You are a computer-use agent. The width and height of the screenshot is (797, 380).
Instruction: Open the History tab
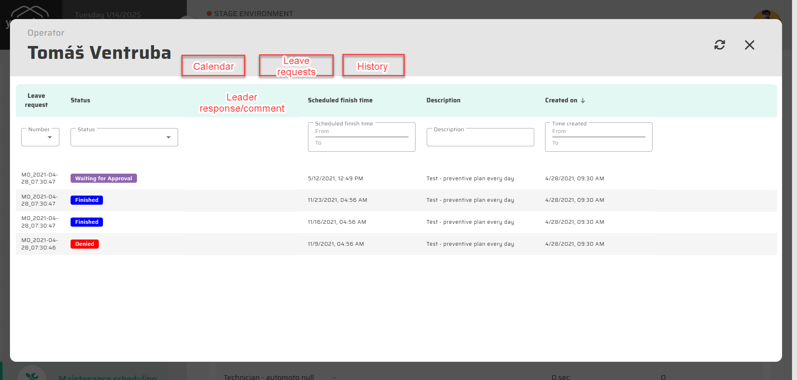[x=373, y=66]
